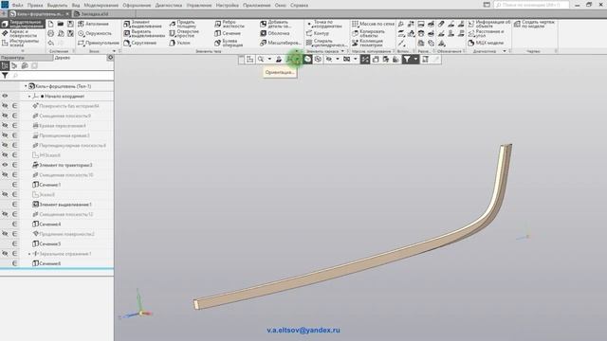Image resolution: width=607 pixels, height=341 pixels.
Task: Select the Инструменты эскиза toolset
Action: coord(20,43)
